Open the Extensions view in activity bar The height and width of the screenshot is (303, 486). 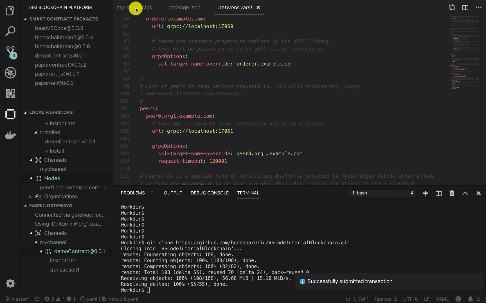10,93
